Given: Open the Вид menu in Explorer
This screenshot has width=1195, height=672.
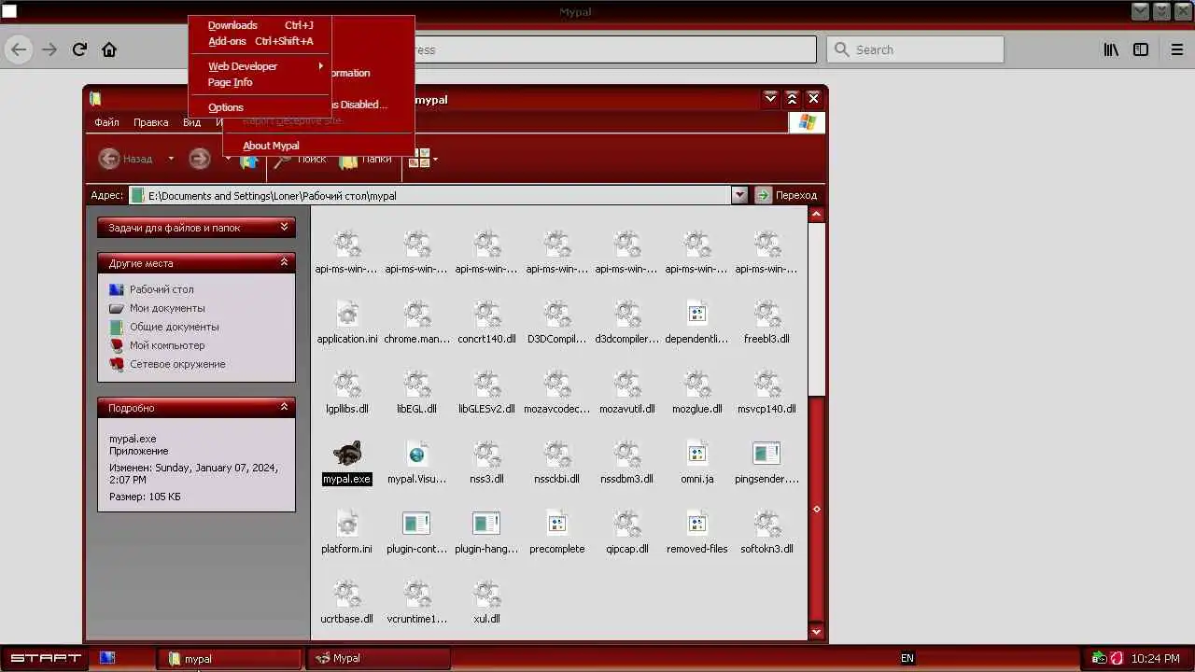Looking at the screenshot, I should 191,122.
